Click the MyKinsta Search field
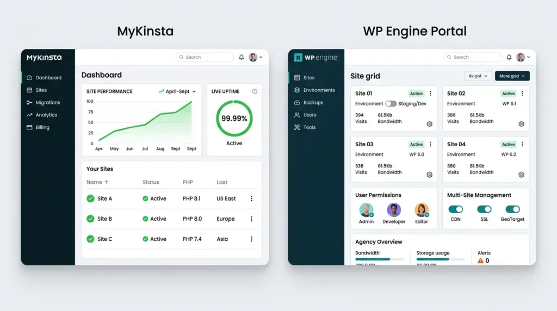Image resolution: width=557 pixels, height=311 pixels. [x=205, y=57]
